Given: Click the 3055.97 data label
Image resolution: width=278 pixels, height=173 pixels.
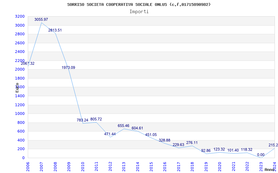Looking at the screenshot, I should [x=41, y=19].
